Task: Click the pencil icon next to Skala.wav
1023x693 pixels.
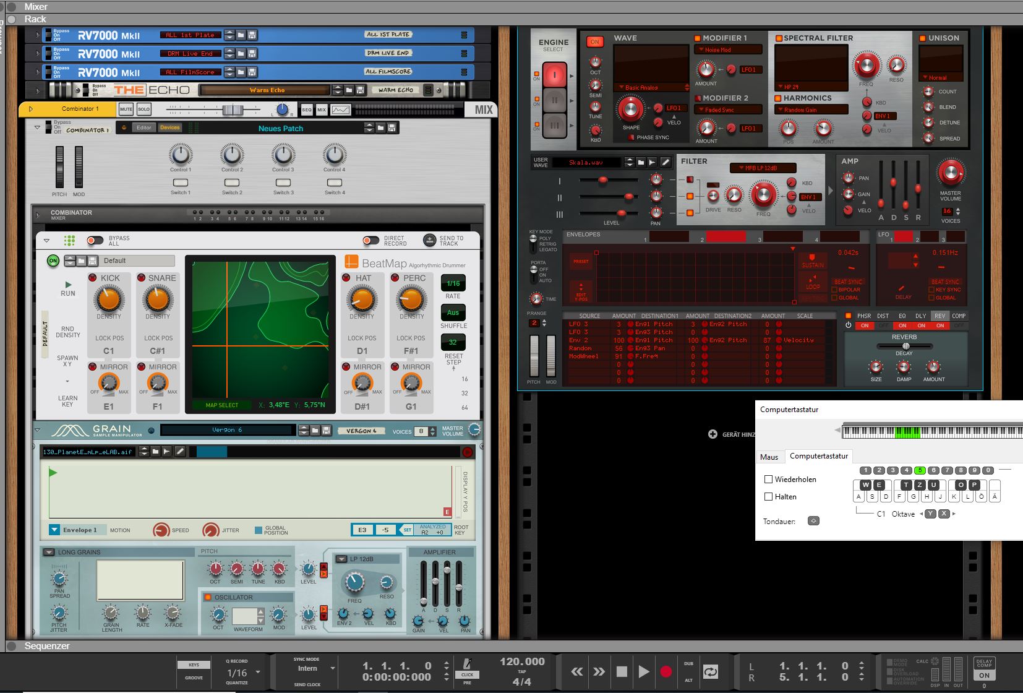Action: 666,162
